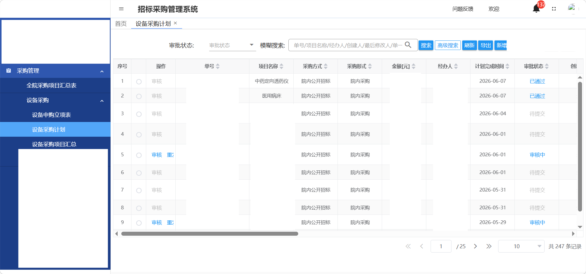Screen dimensions: 586x274
Task: Click the magnifier icon in fuzzy search box
Action: click(x=408, y=45)
